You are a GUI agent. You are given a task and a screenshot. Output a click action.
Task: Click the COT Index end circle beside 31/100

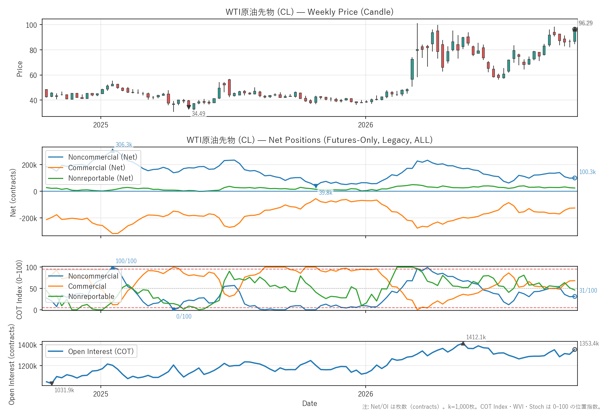point(575,296)
